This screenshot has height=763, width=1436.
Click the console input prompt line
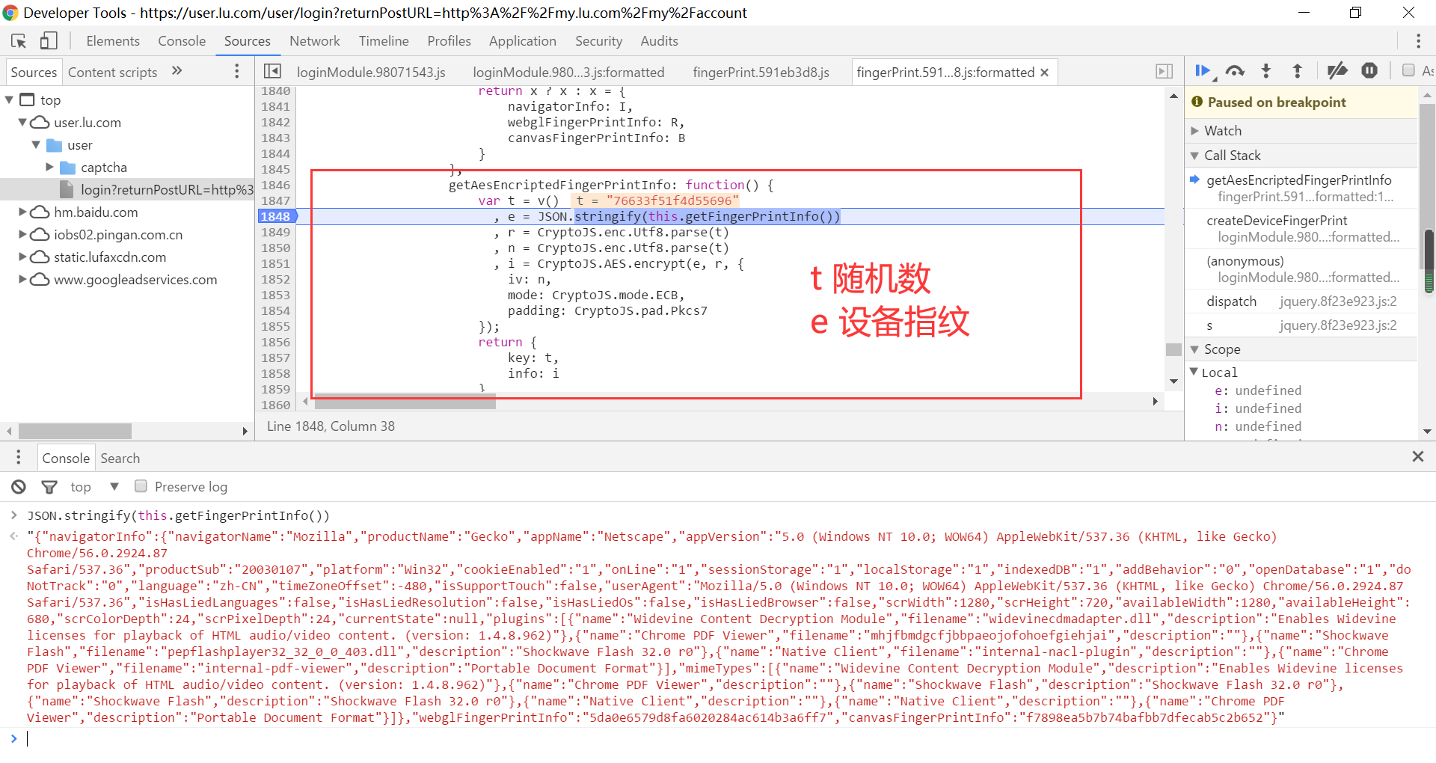[x=718, y=739]
